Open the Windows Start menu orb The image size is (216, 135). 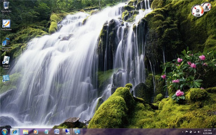[5, 132]
